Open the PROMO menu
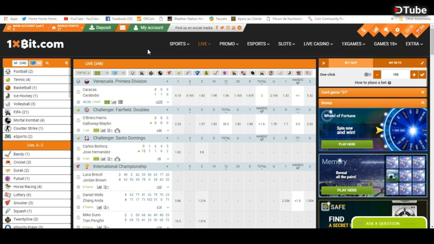The image size is (434, 244). 229,43
